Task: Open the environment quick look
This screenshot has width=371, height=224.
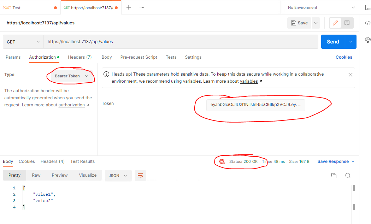Action: pyautogui.click(x=367, y=7)
